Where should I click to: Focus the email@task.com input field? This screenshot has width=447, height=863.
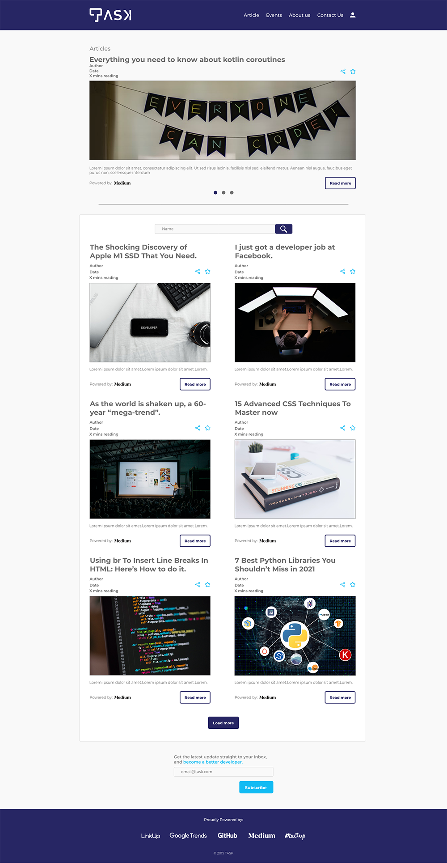click(x=223, y=772)
